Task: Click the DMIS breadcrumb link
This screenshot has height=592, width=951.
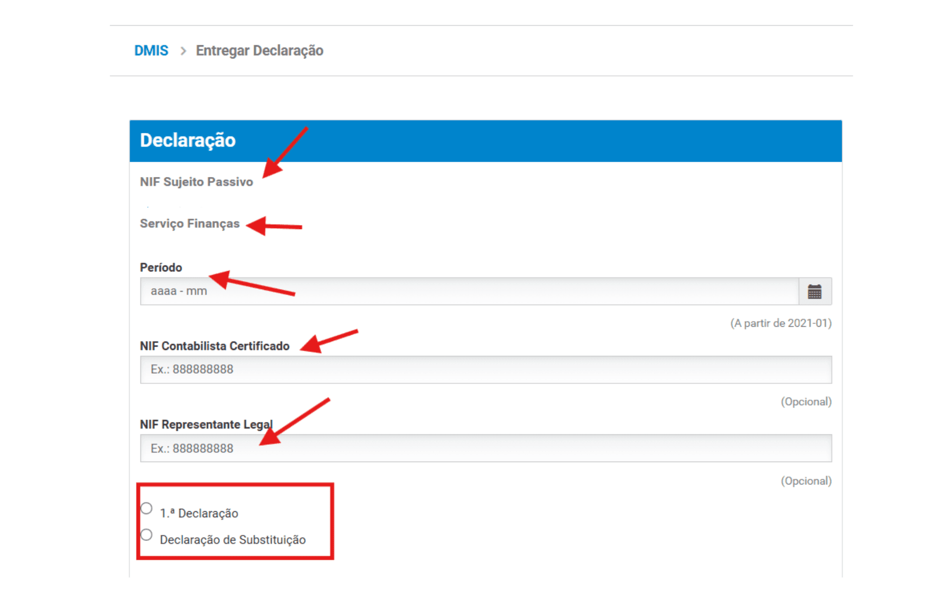Action: tap(151, 51)
